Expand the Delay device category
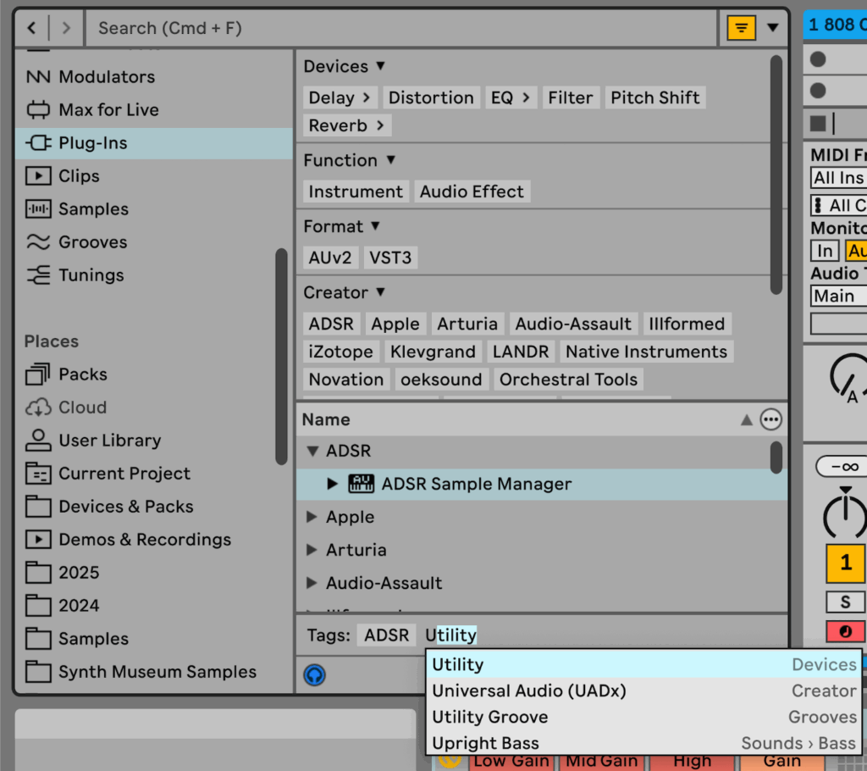The image size is (867, 771). tap(340, 97)
